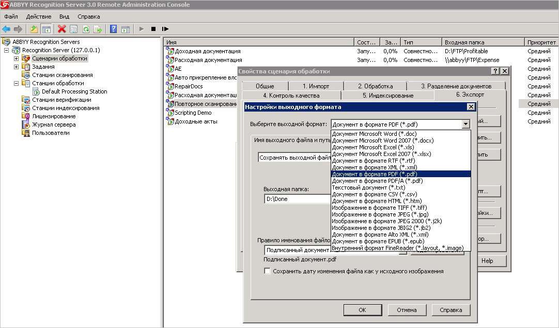Image resolution: width=559 pixels, height=328 pixels.
Task: Go forward with the toolbar right arrow
Action: point(18,29)
